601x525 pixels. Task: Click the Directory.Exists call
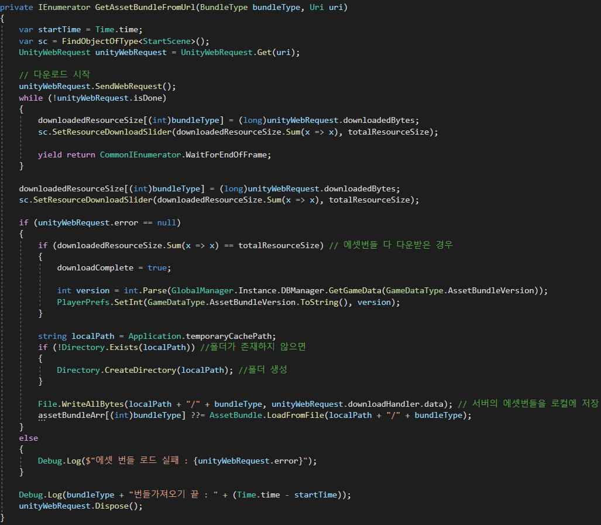[x=99, y=348]
